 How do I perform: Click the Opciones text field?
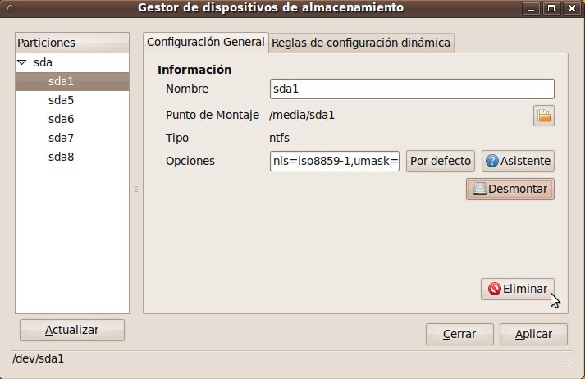coord(335,161)
